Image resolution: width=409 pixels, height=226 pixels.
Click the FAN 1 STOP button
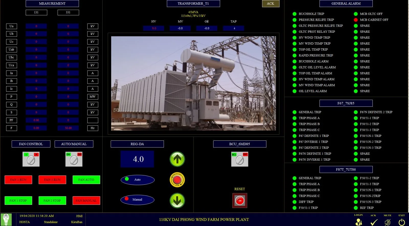18,200
